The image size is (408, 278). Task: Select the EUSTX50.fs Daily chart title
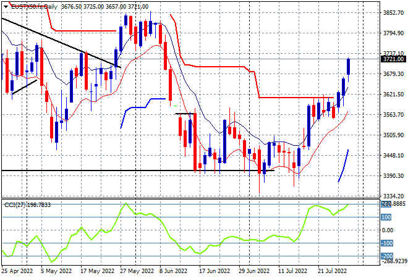(x=34, y=7)
